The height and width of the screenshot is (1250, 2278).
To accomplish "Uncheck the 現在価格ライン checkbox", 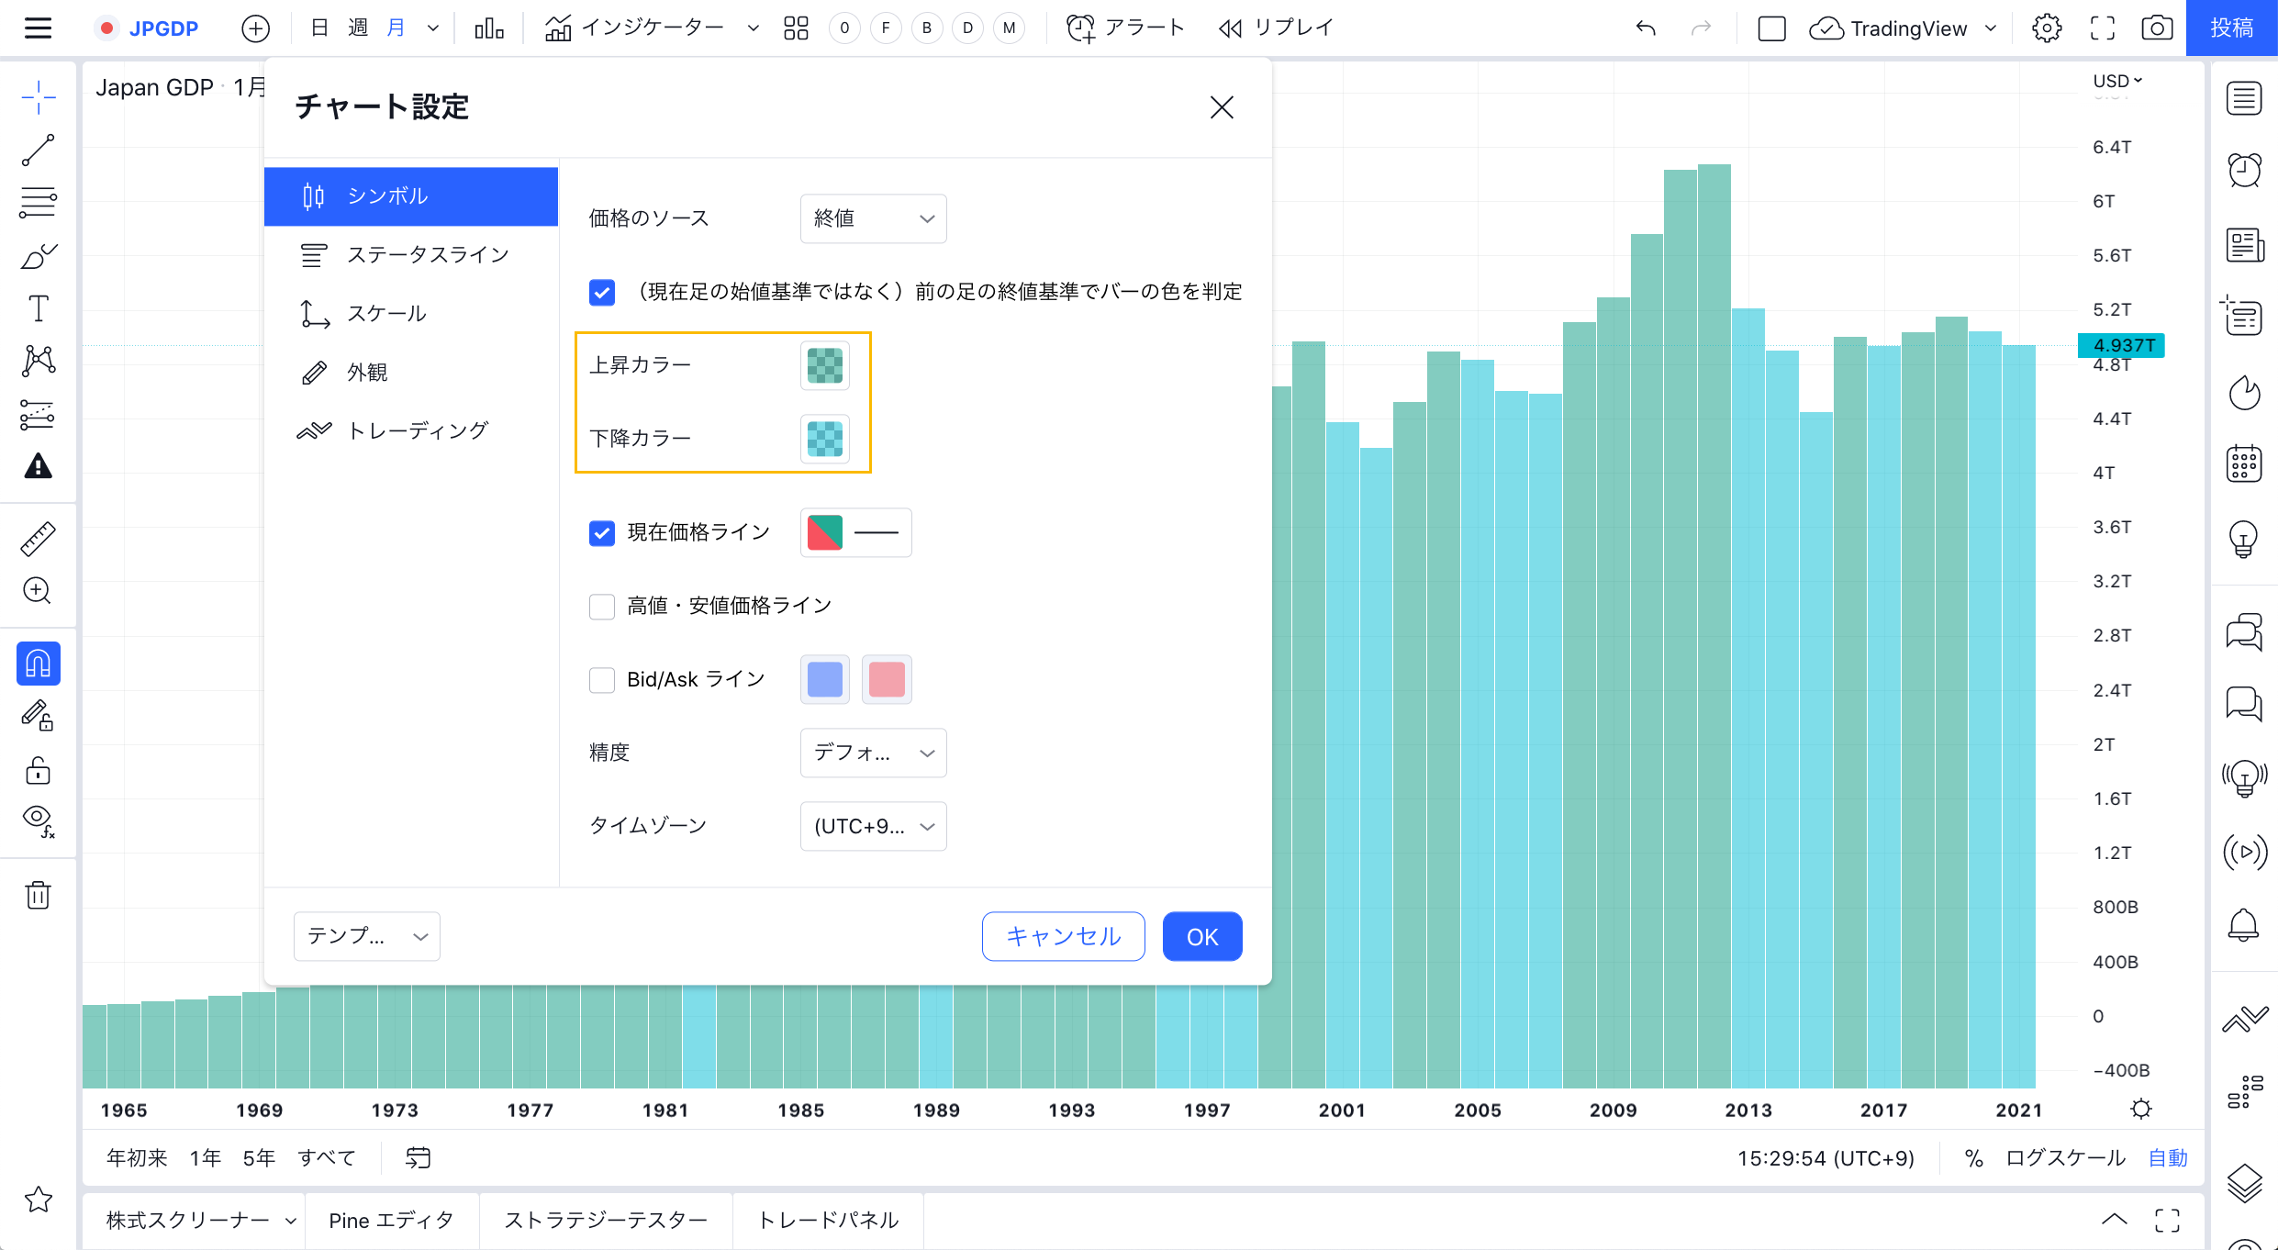I will [602, 533].
